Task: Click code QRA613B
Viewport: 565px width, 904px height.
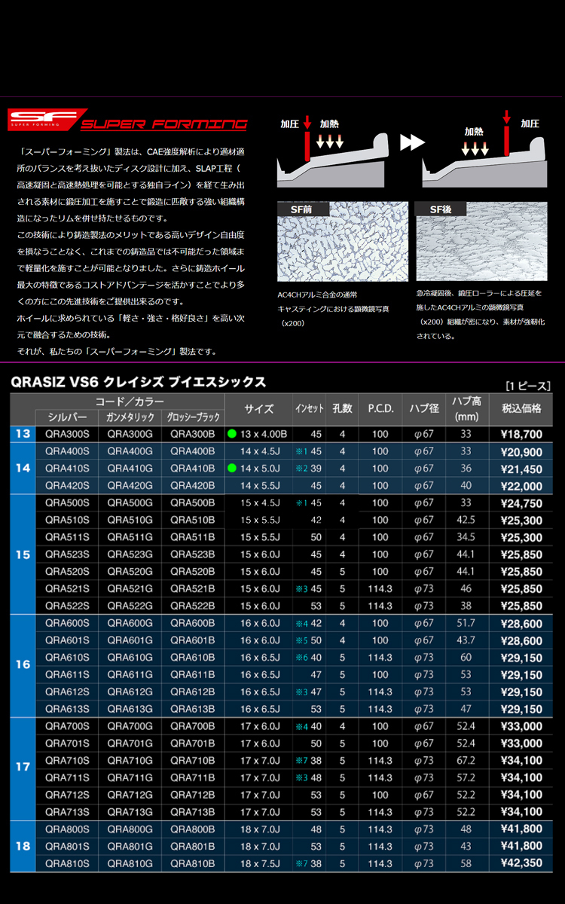Action: point(193,709)
